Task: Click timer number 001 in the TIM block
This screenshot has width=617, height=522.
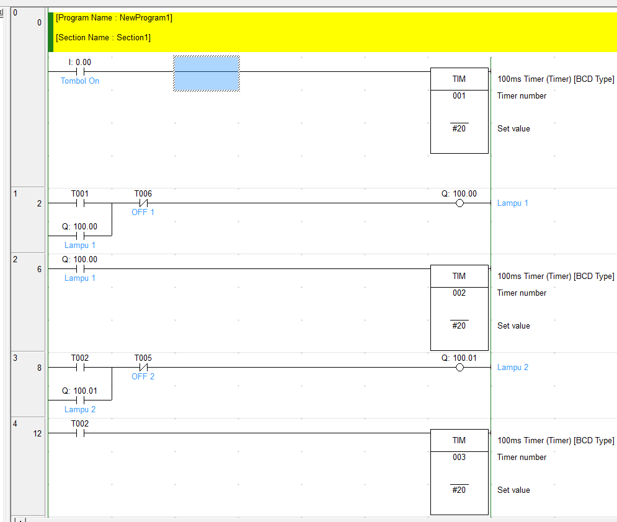Action: pos(459,95)
